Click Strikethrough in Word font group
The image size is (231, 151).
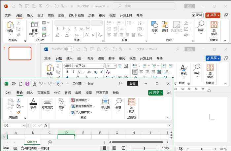pos(89,72)
